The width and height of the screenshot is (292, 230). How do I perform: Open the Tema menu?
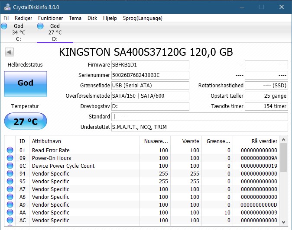coord(75,18)
